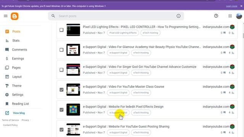Screen dimensions: 244x137
Task: Click the View blog external-link icon
Action: pyautogui.click(x=7, y=113)
